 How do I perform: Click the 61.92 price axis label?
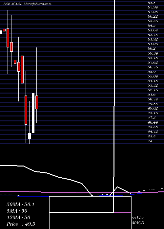click(153, 40)
